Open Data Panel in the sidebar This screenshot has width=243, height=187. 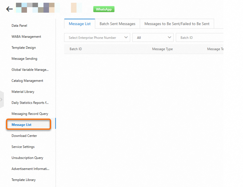pos(19,26)
